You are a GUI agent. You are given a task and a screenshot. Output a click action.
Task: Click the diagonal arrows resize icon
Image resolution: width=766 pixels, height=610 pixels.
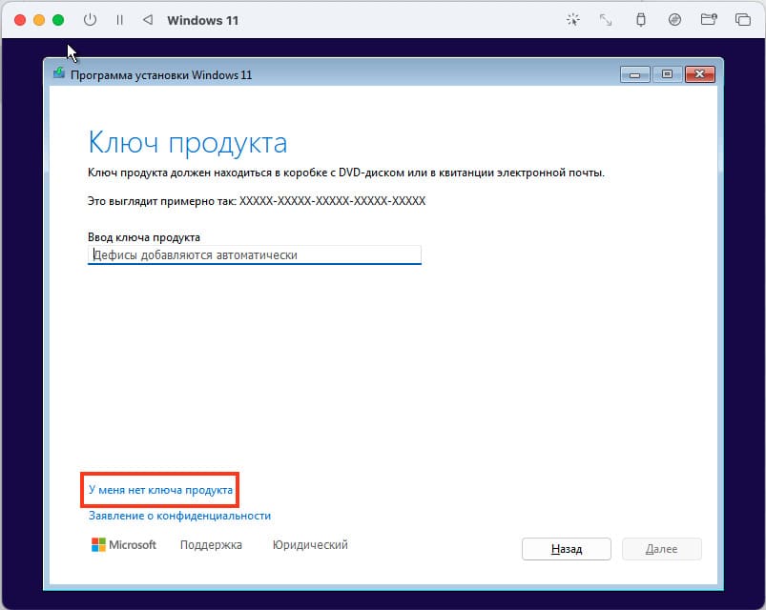[x=607, y=20]
